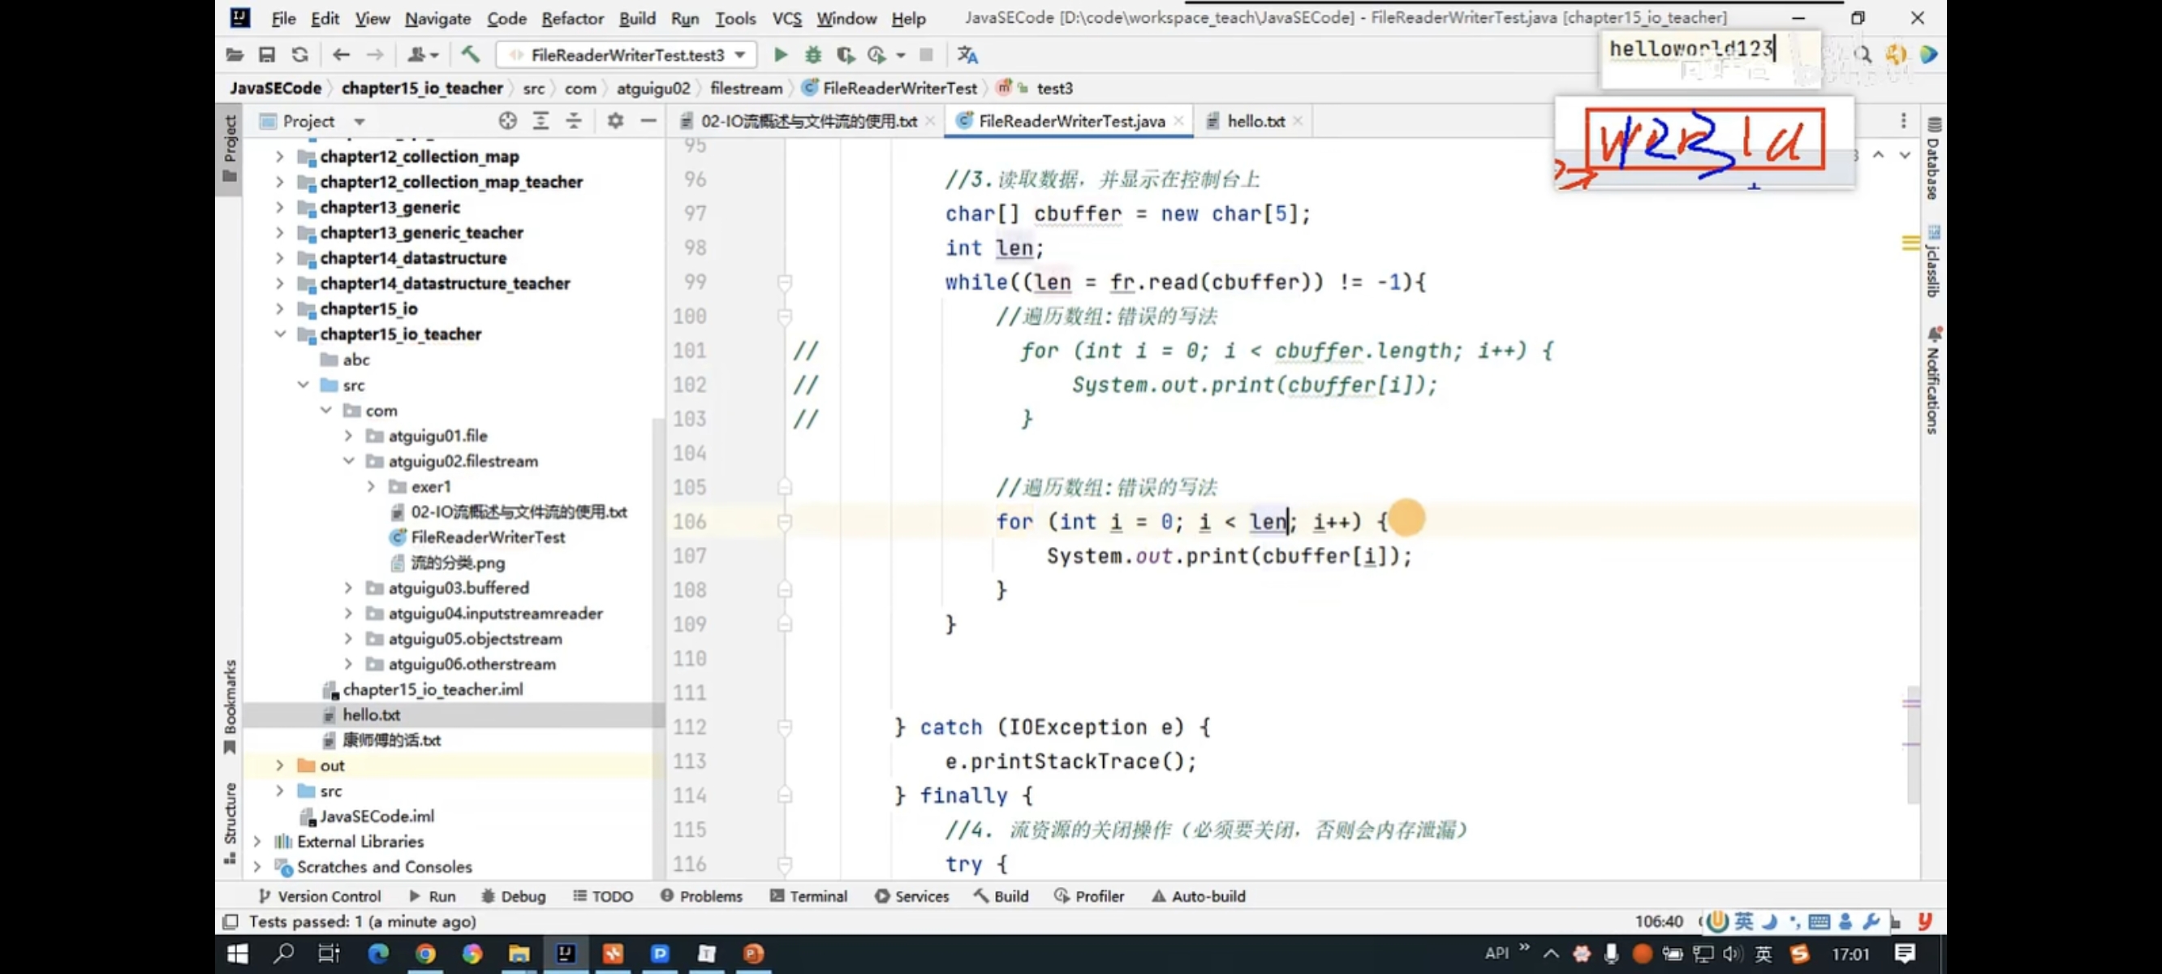Viewport: 2162px width, 974px height.
Task: Click the Translate icon in toolbar
Action: pyautogui.click(x=967, y=54)
